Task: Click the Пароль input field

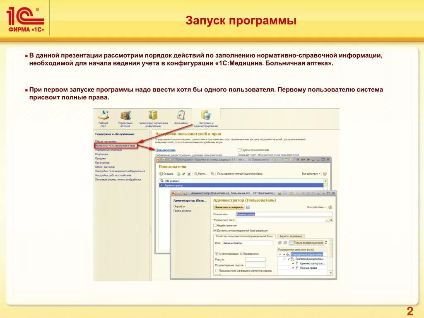Action: (x=255, y=260)
